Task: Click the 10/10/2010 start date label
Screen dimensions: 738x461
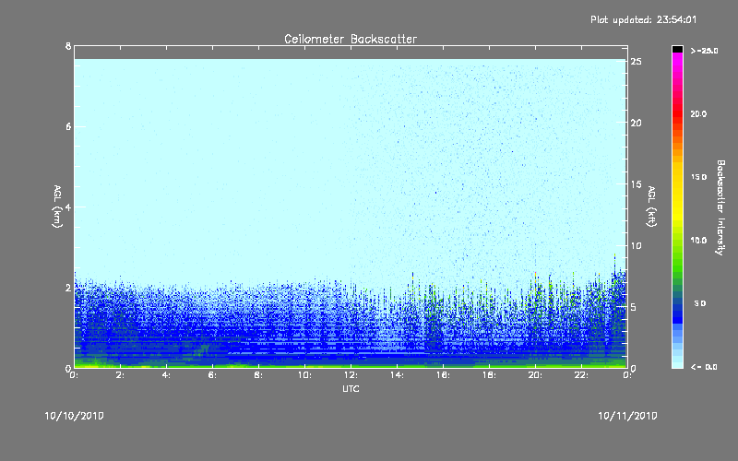Action: click(75, 416)
